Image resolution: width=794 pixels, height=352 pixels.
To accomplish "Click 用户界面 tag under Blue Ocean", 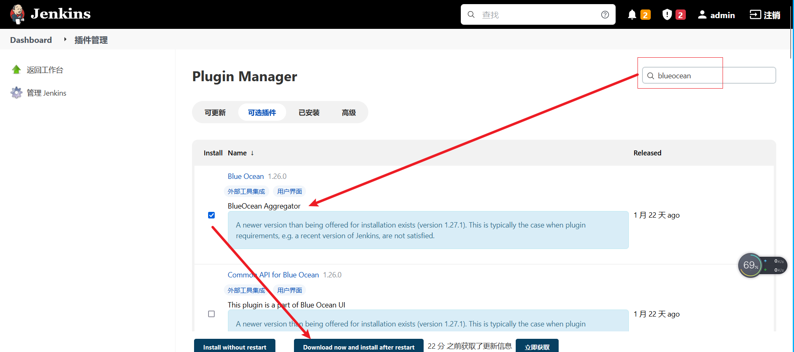I will click(290, 191).
